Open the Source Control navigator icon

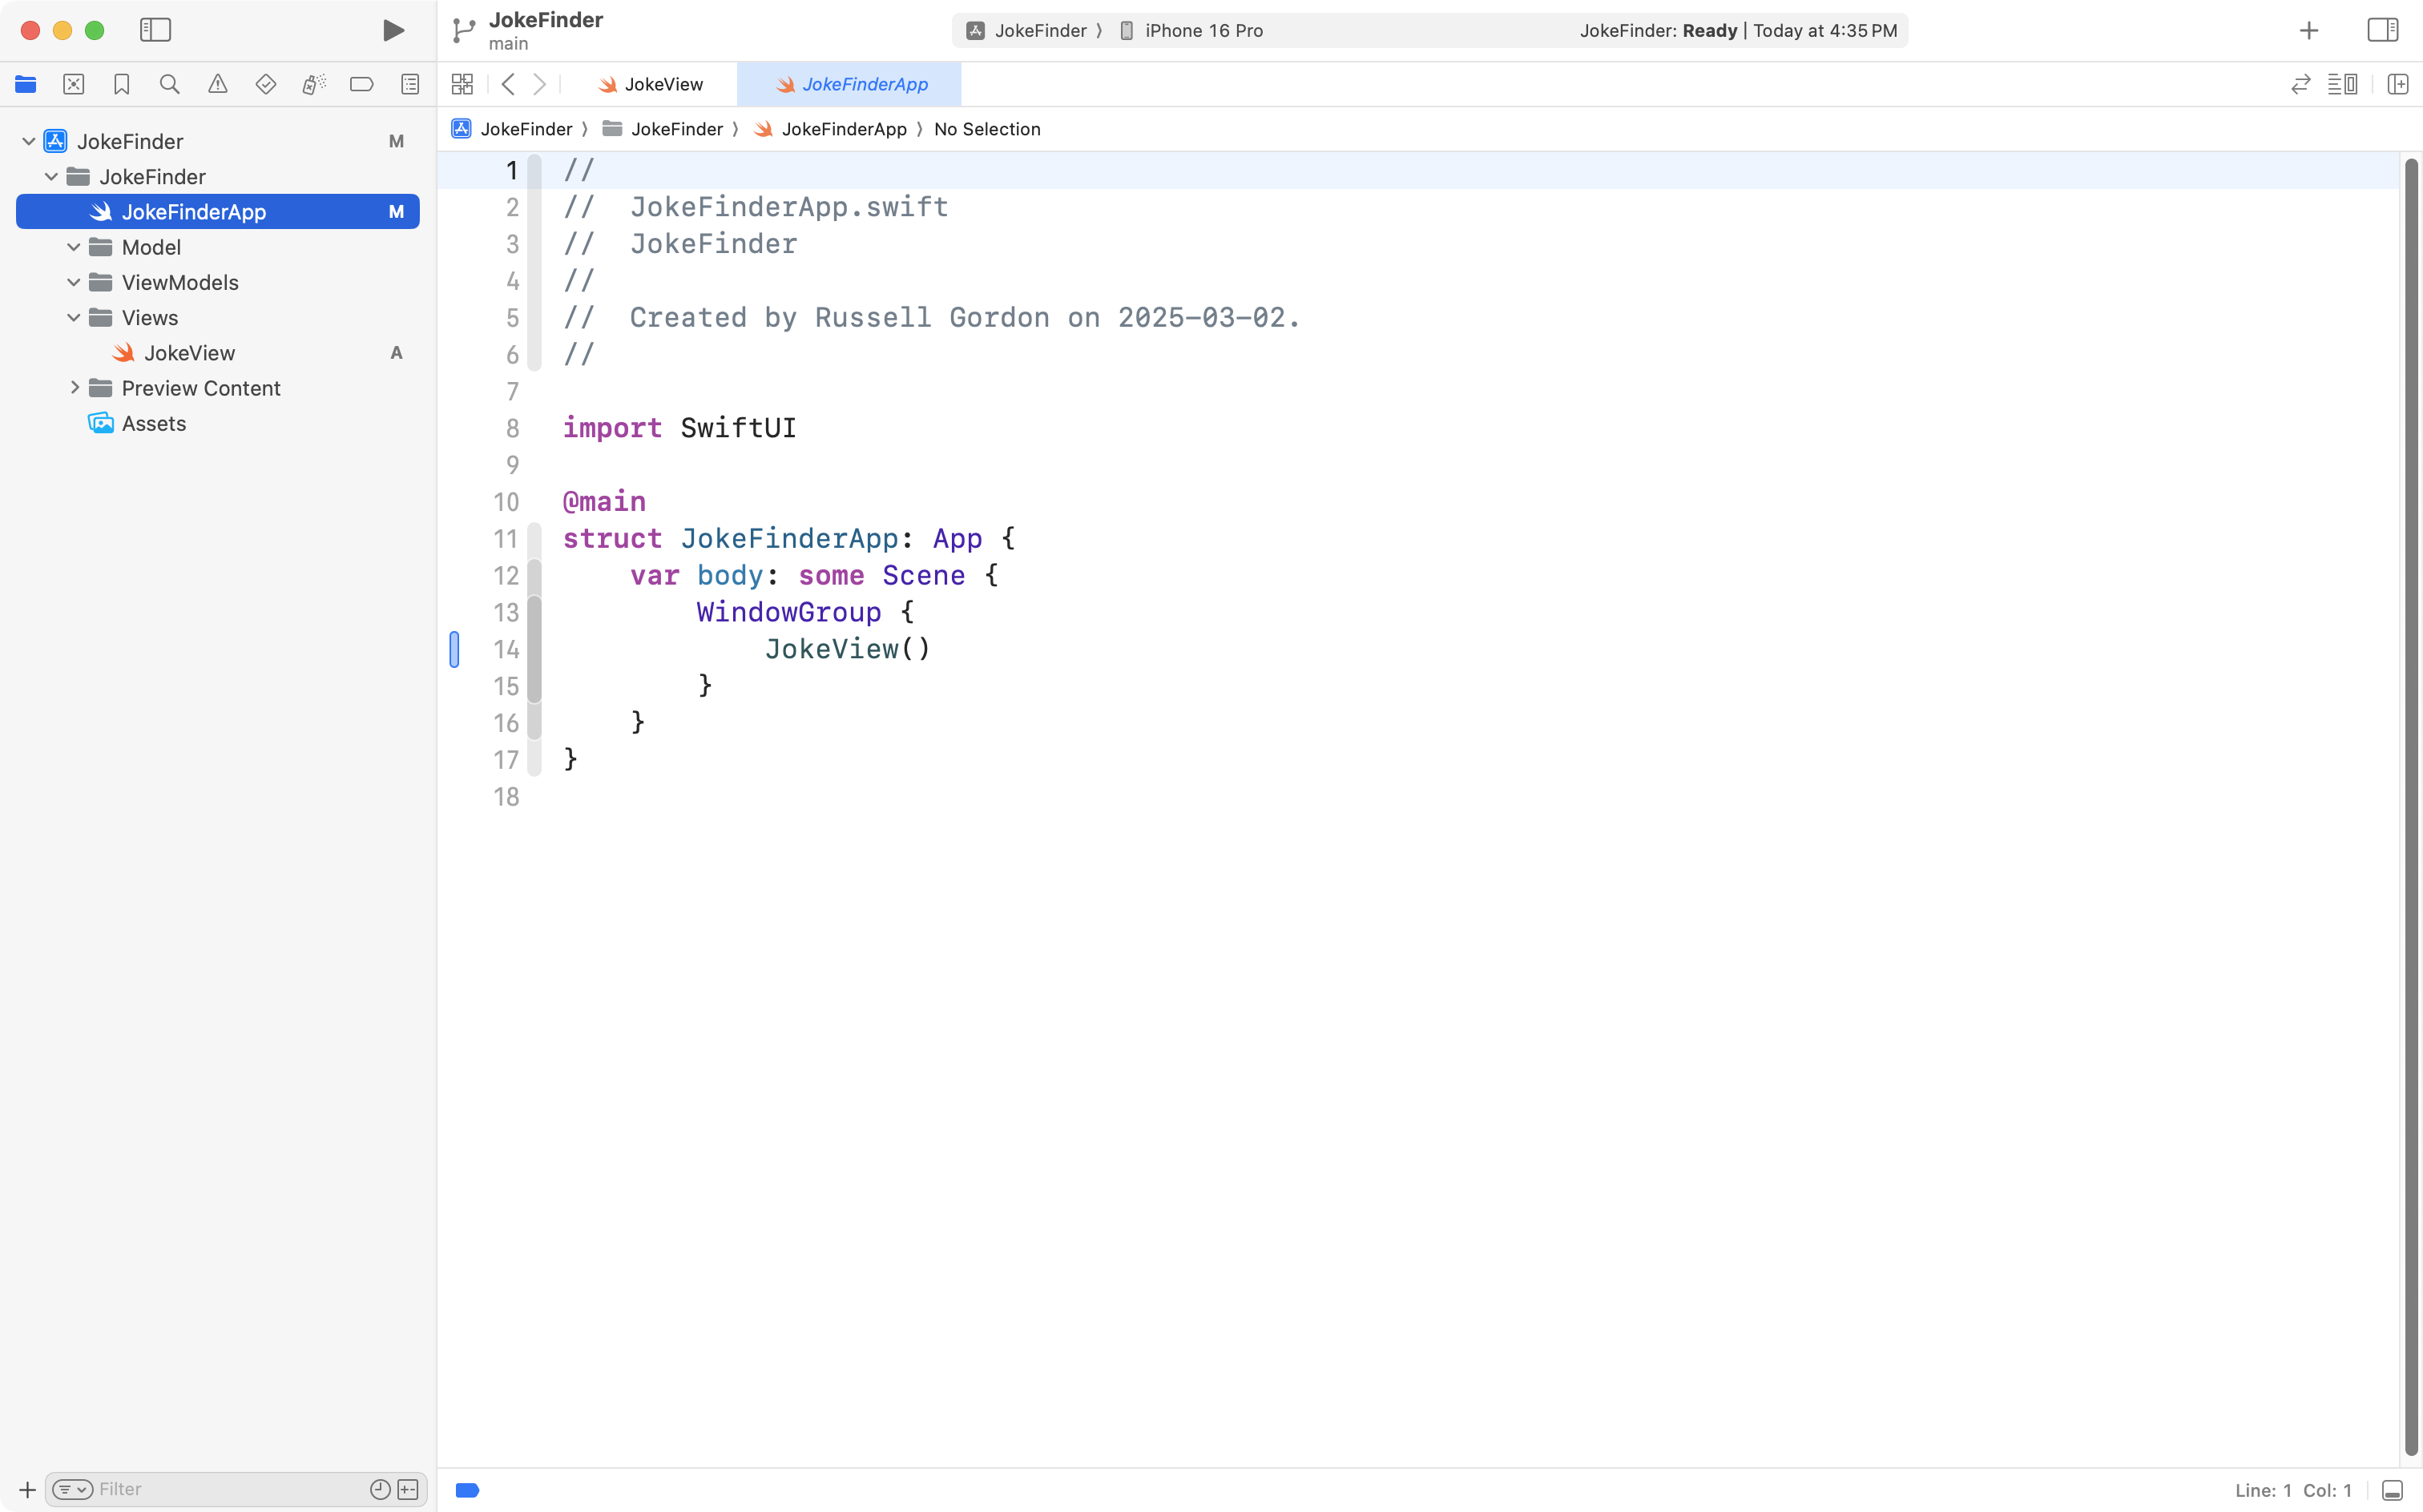[x=73, y=85]
